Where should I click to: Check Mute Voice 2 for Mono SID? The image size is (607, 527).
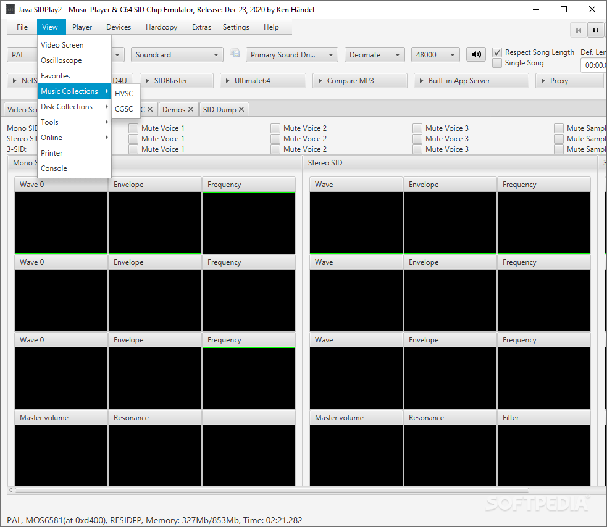click(275, 128)
